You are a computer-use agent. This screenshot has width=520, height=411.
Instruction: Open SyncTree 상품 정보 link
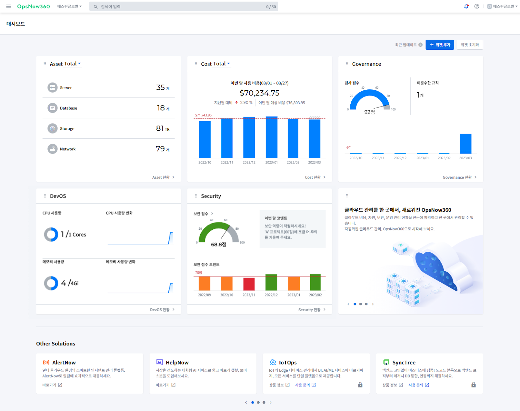coord(393,385)
